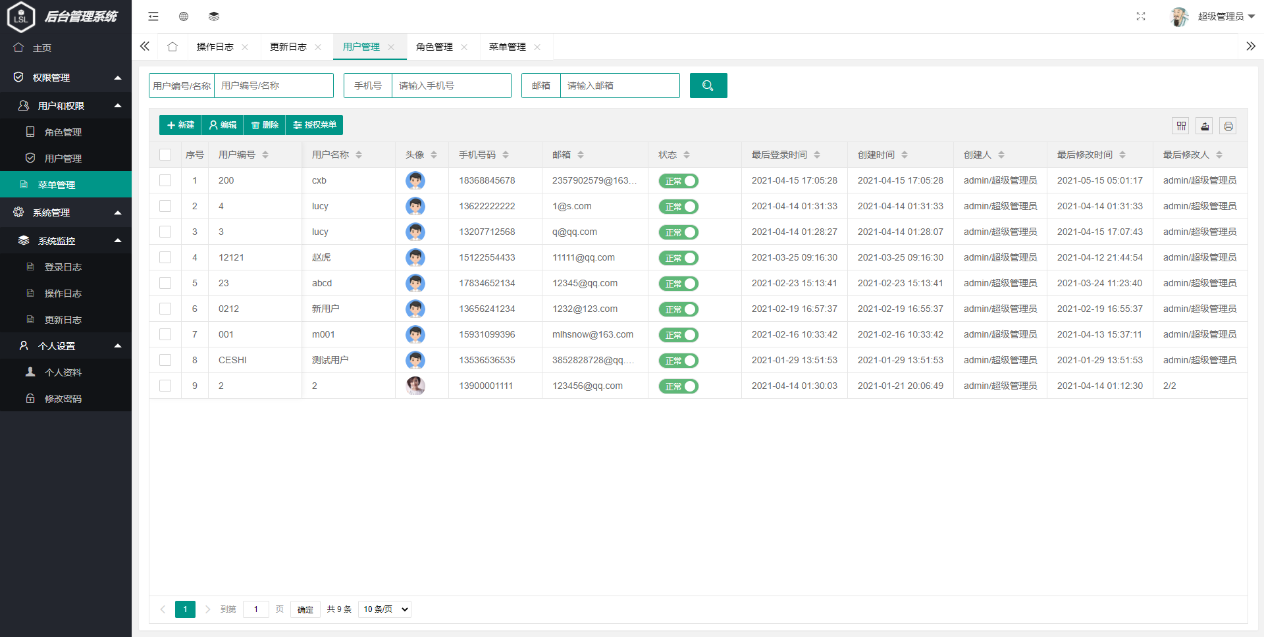This screenshot has height=637, width=1264.
Task: Check the select-all checkbox in table header
Action: [x=165, y=154]
